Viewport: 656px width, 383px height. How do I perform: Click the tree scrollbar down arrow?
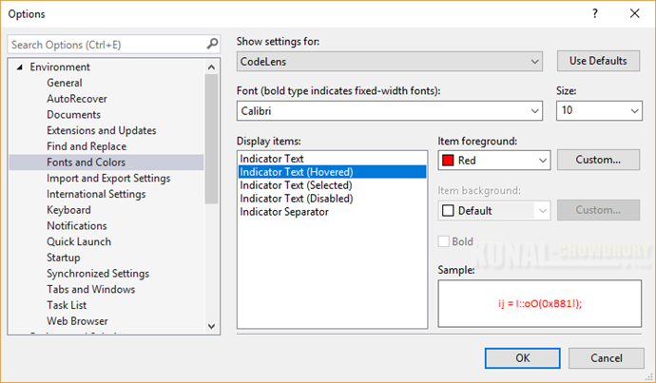(211, 326)
